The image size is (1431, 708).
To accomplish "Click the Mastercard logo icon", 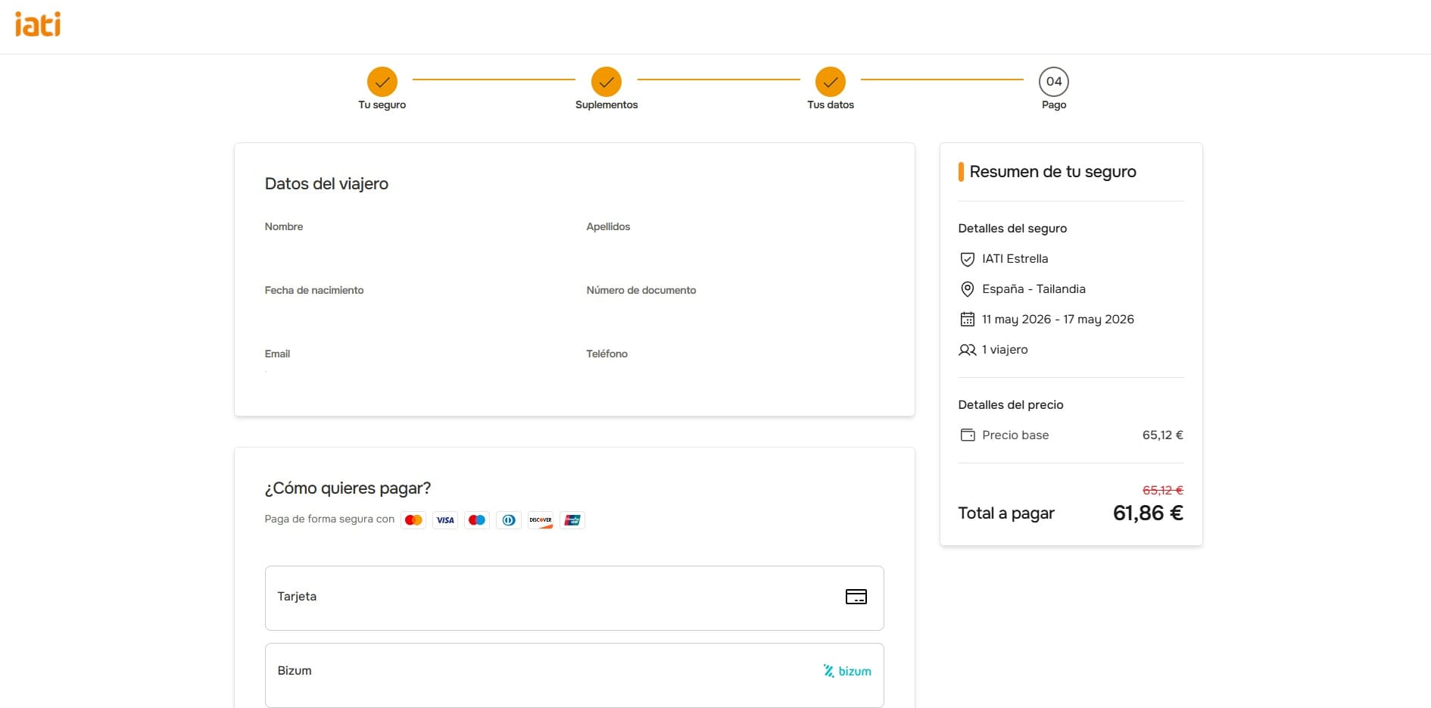I will [x=413, y=520].
